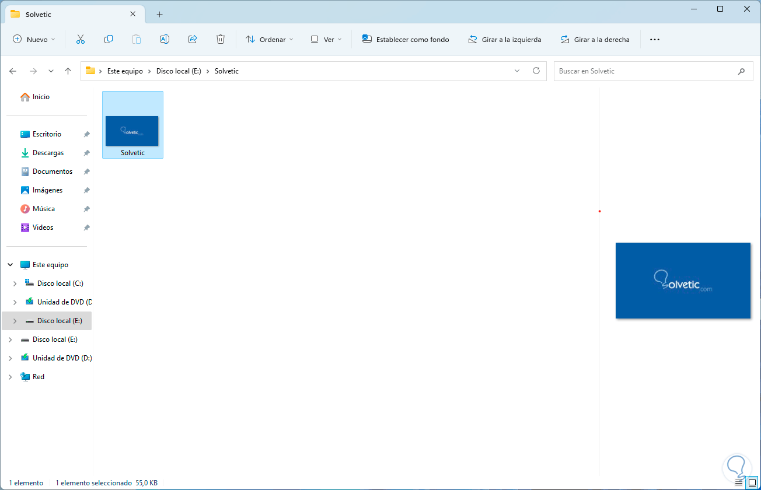Screen dimensions: 761x490
Task: Switch to large thumbnails view in status bar
Action: (752, 483)
